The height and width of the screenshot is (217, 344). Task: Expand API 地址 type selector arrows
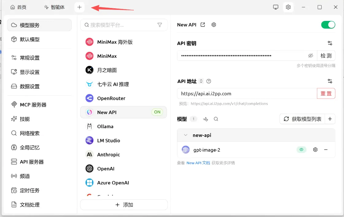[x=201, y=81]
